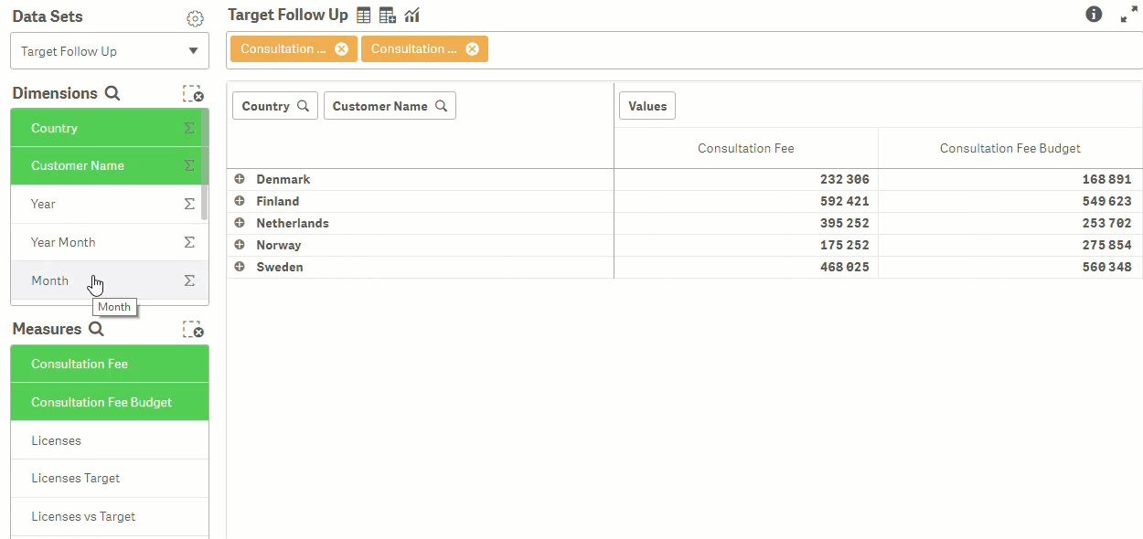Switch to chart view via the chart icon

pos(411,15)
